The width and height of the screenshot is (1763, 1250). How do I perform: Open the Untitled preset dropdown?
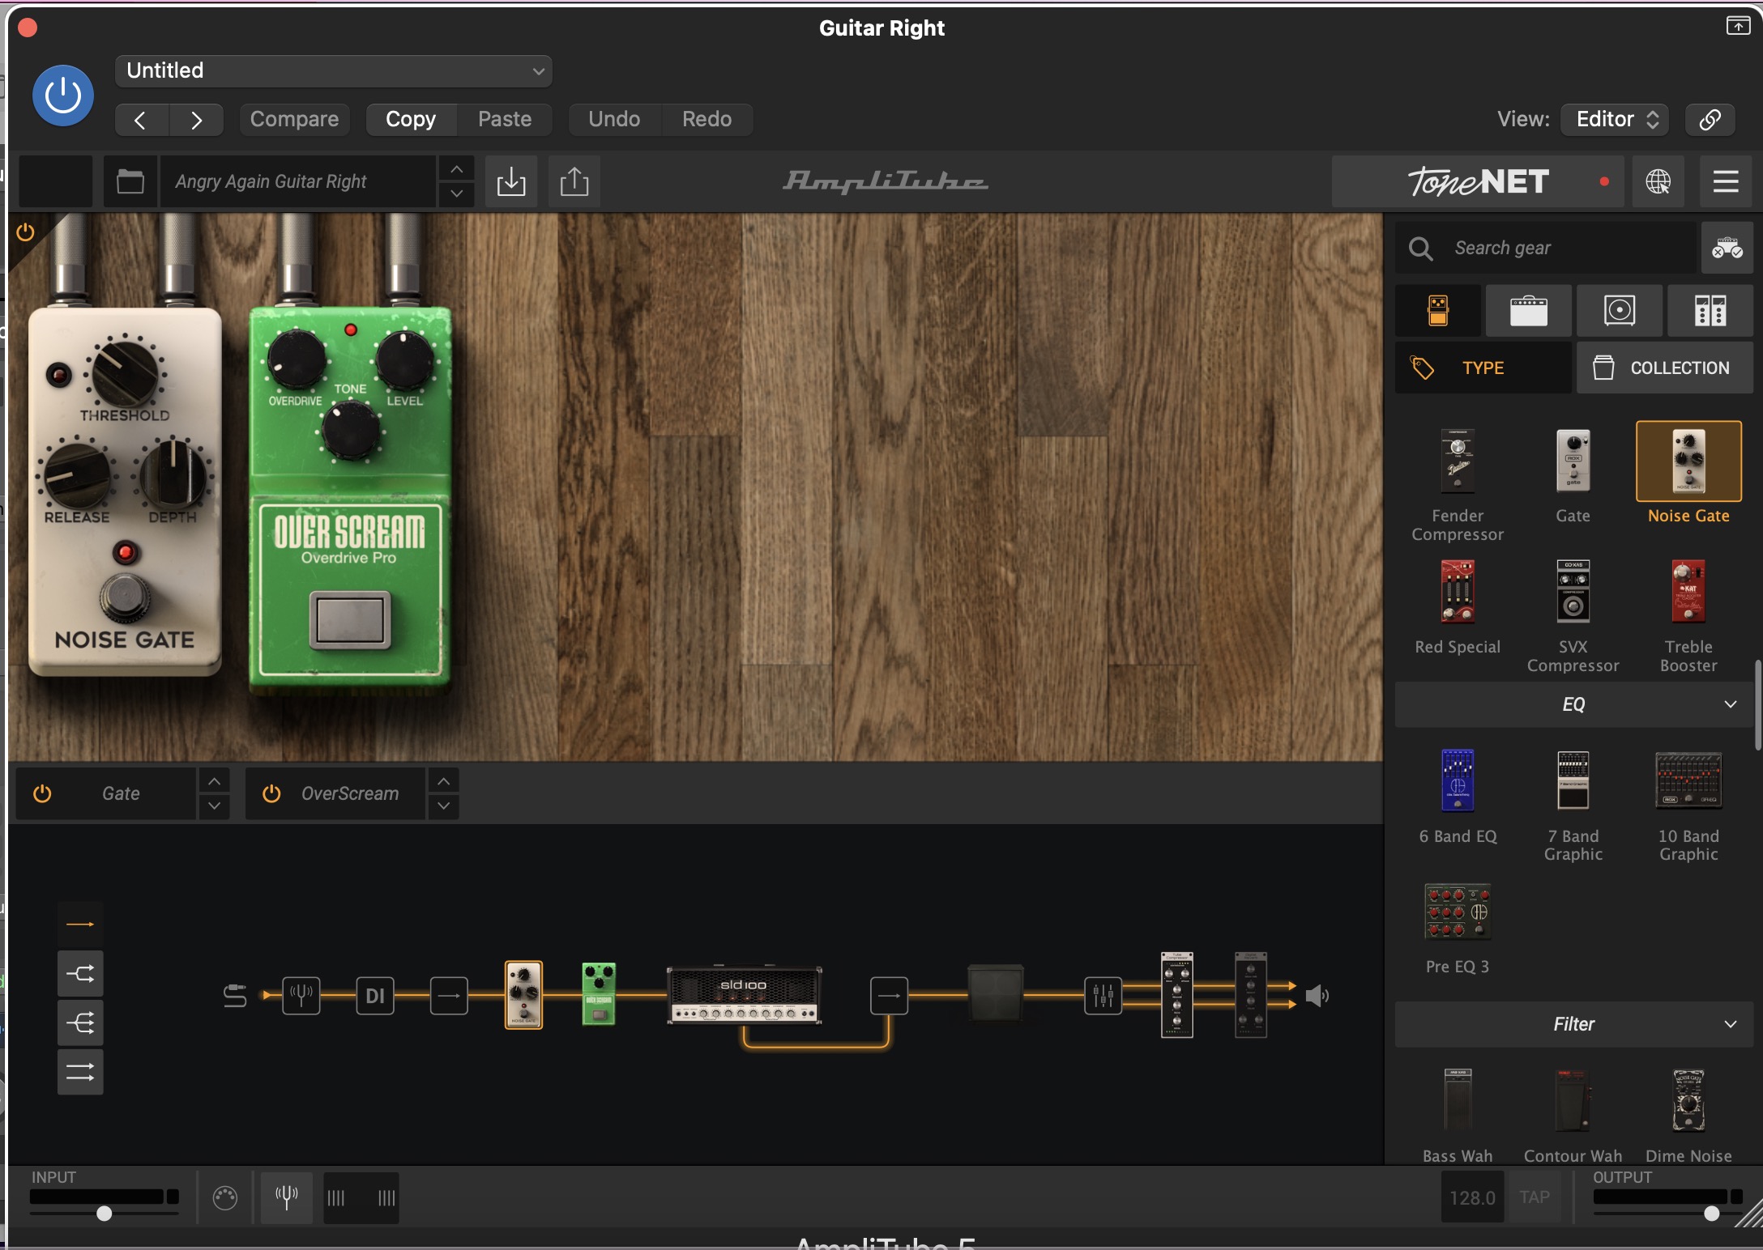(x=334, y=70)
